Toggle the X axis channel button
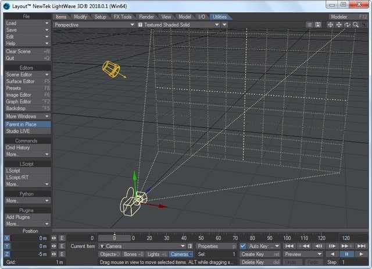372x269 pixels. [7, 238]
